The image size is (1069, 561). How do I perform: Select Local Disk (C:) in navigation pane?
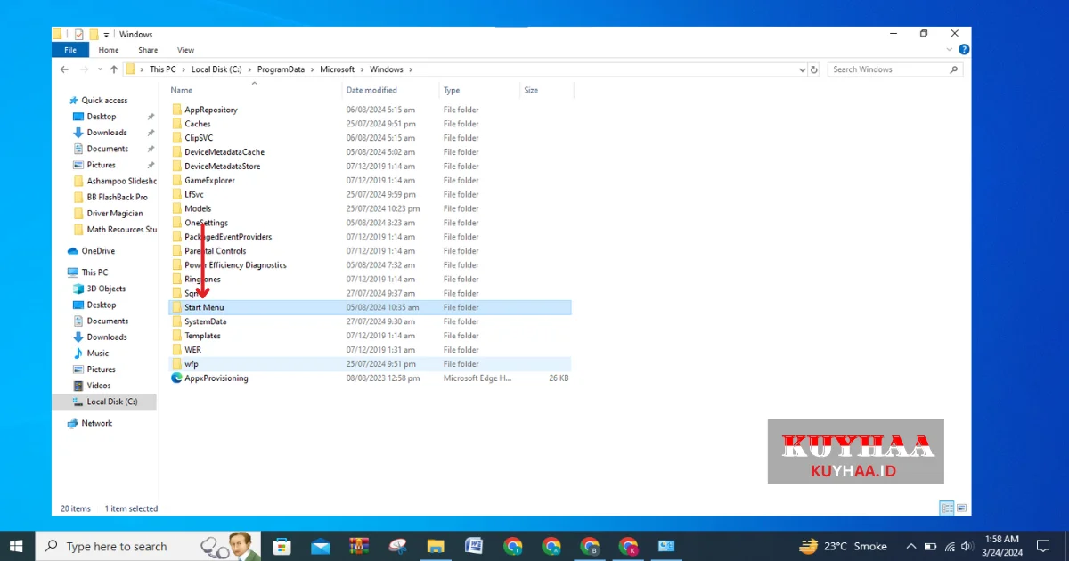[111, 402]
